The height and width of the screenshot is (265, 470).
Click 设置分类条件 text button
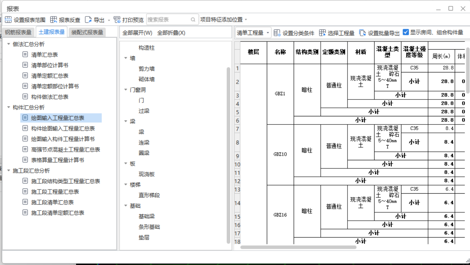299,33
